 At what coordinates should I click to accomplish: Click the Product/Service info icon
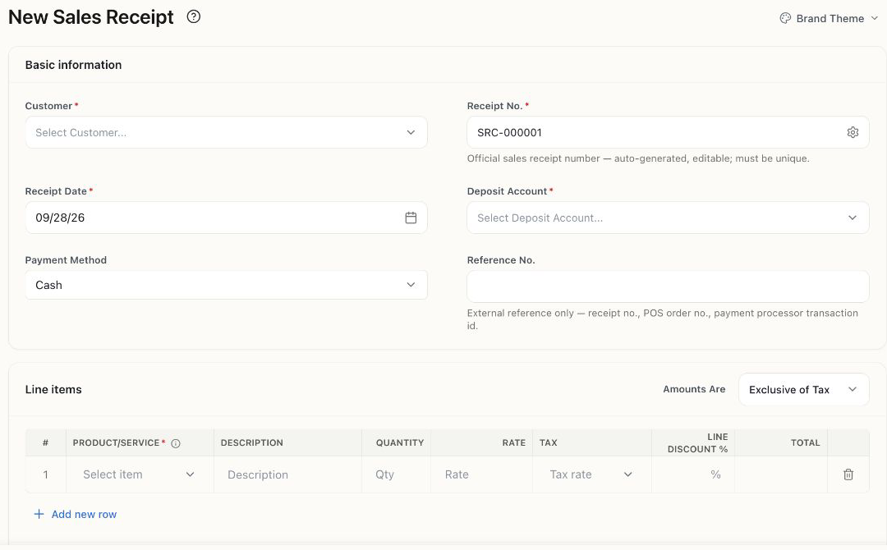176,443
